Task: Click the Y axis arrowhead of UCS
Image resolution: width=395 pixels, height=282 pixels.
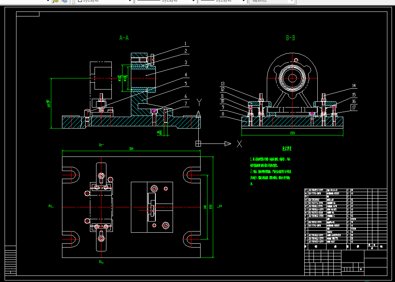Action: [198, 114]
